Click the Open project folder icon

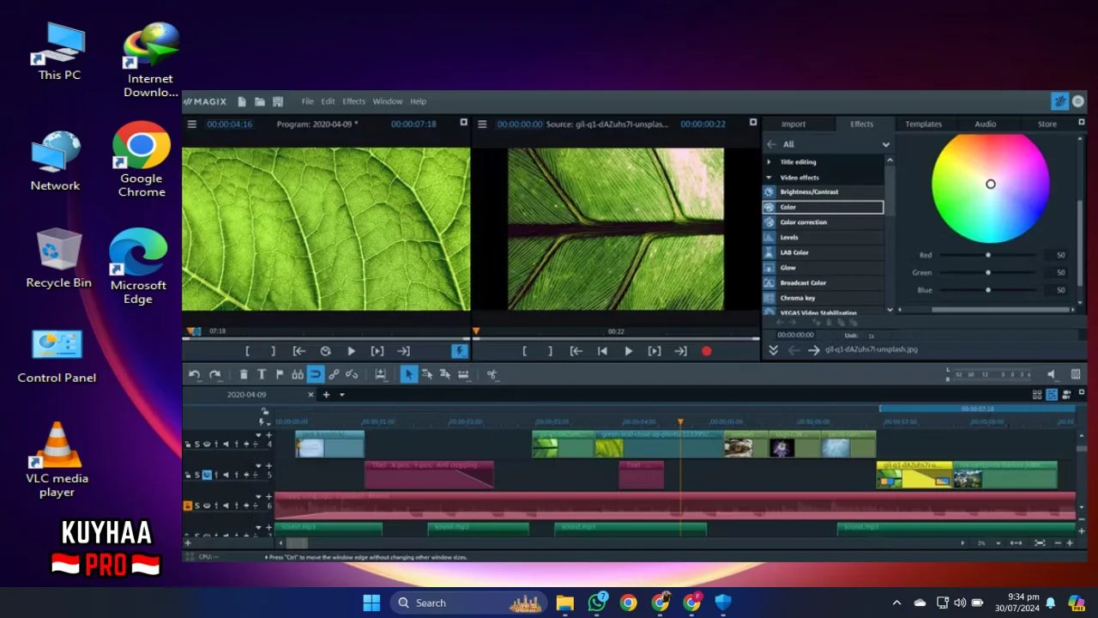click(259, 101)
